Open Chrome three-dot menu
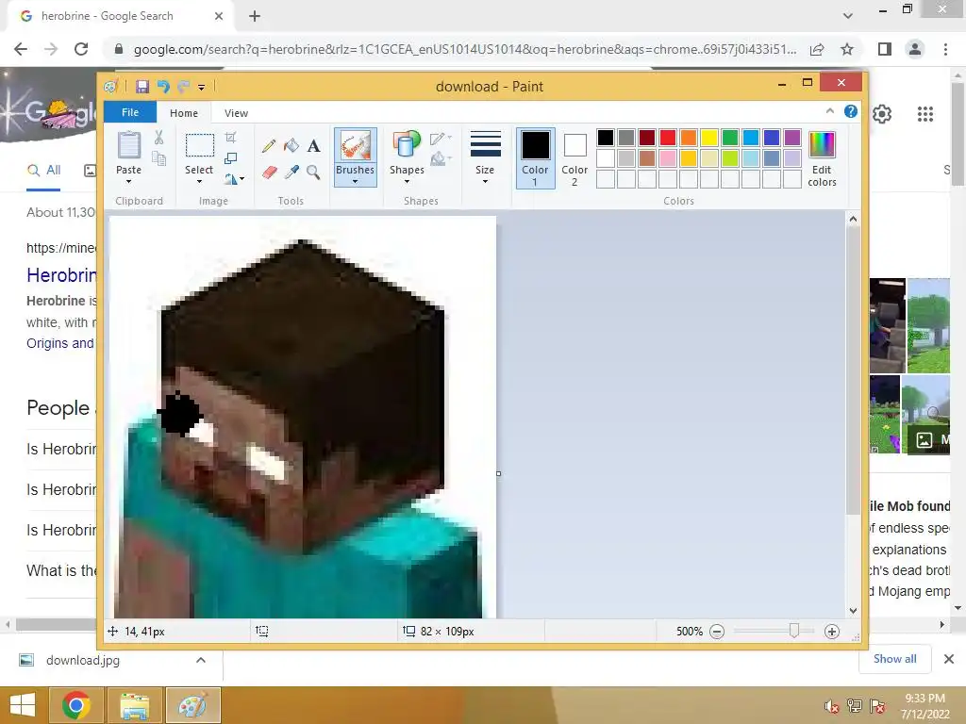Viewport: 966px width, 724px height. (x=945, y=49)
